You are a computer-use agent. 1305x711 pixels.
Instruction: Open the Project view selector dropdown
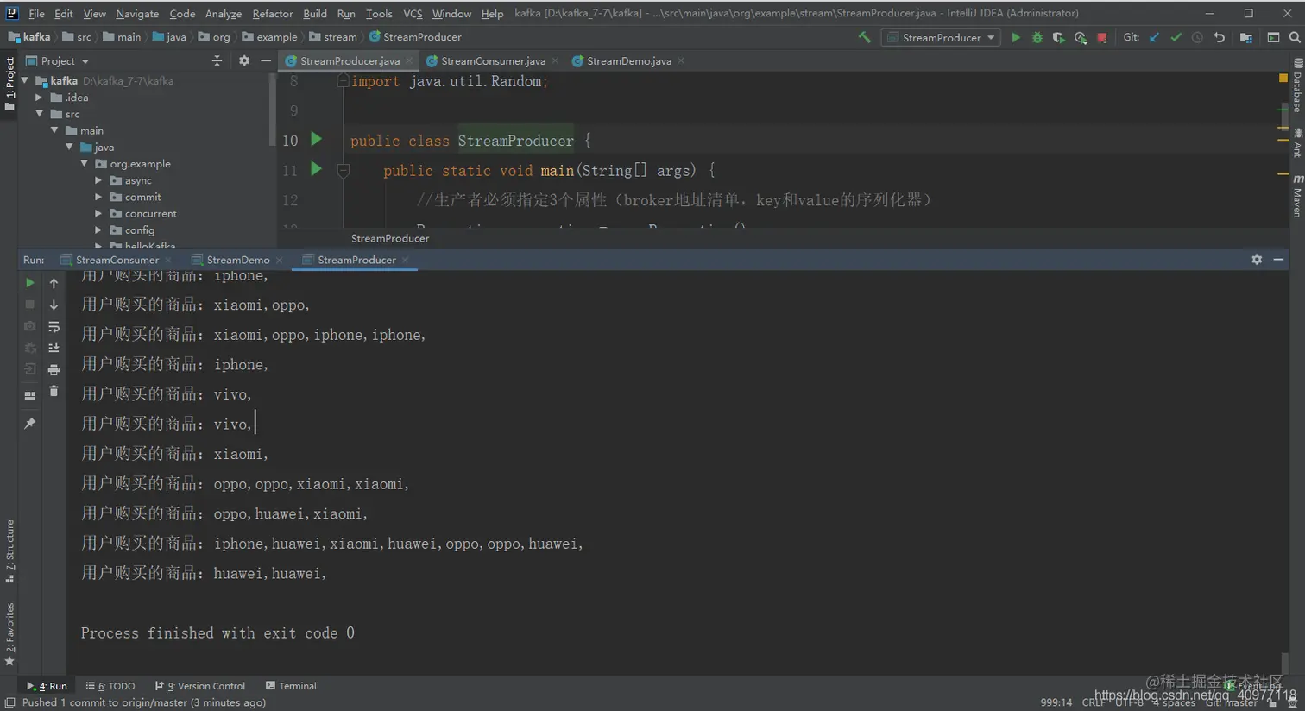[58, 60]
